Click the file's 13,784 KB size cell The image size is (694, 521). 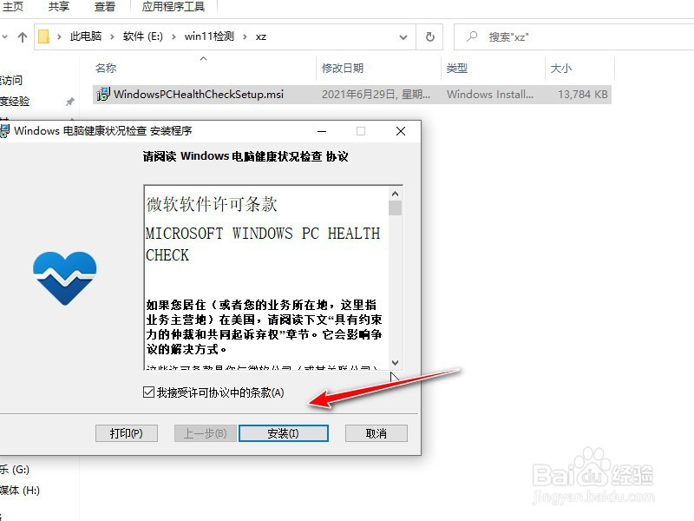click(582, 94)
